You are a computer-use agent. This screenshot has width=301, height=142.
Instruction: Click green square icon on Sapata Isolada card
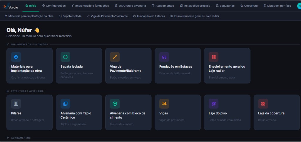point(65,57)
